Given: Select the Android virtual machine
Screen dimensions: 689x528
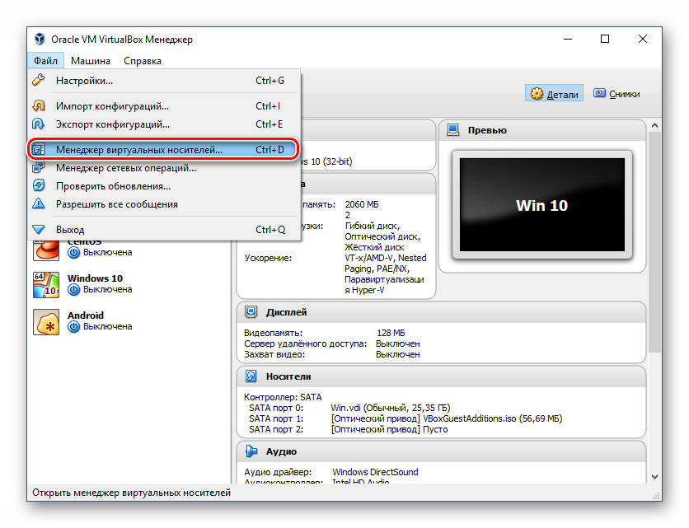Looking at the screenshot, I should (129, 321).
